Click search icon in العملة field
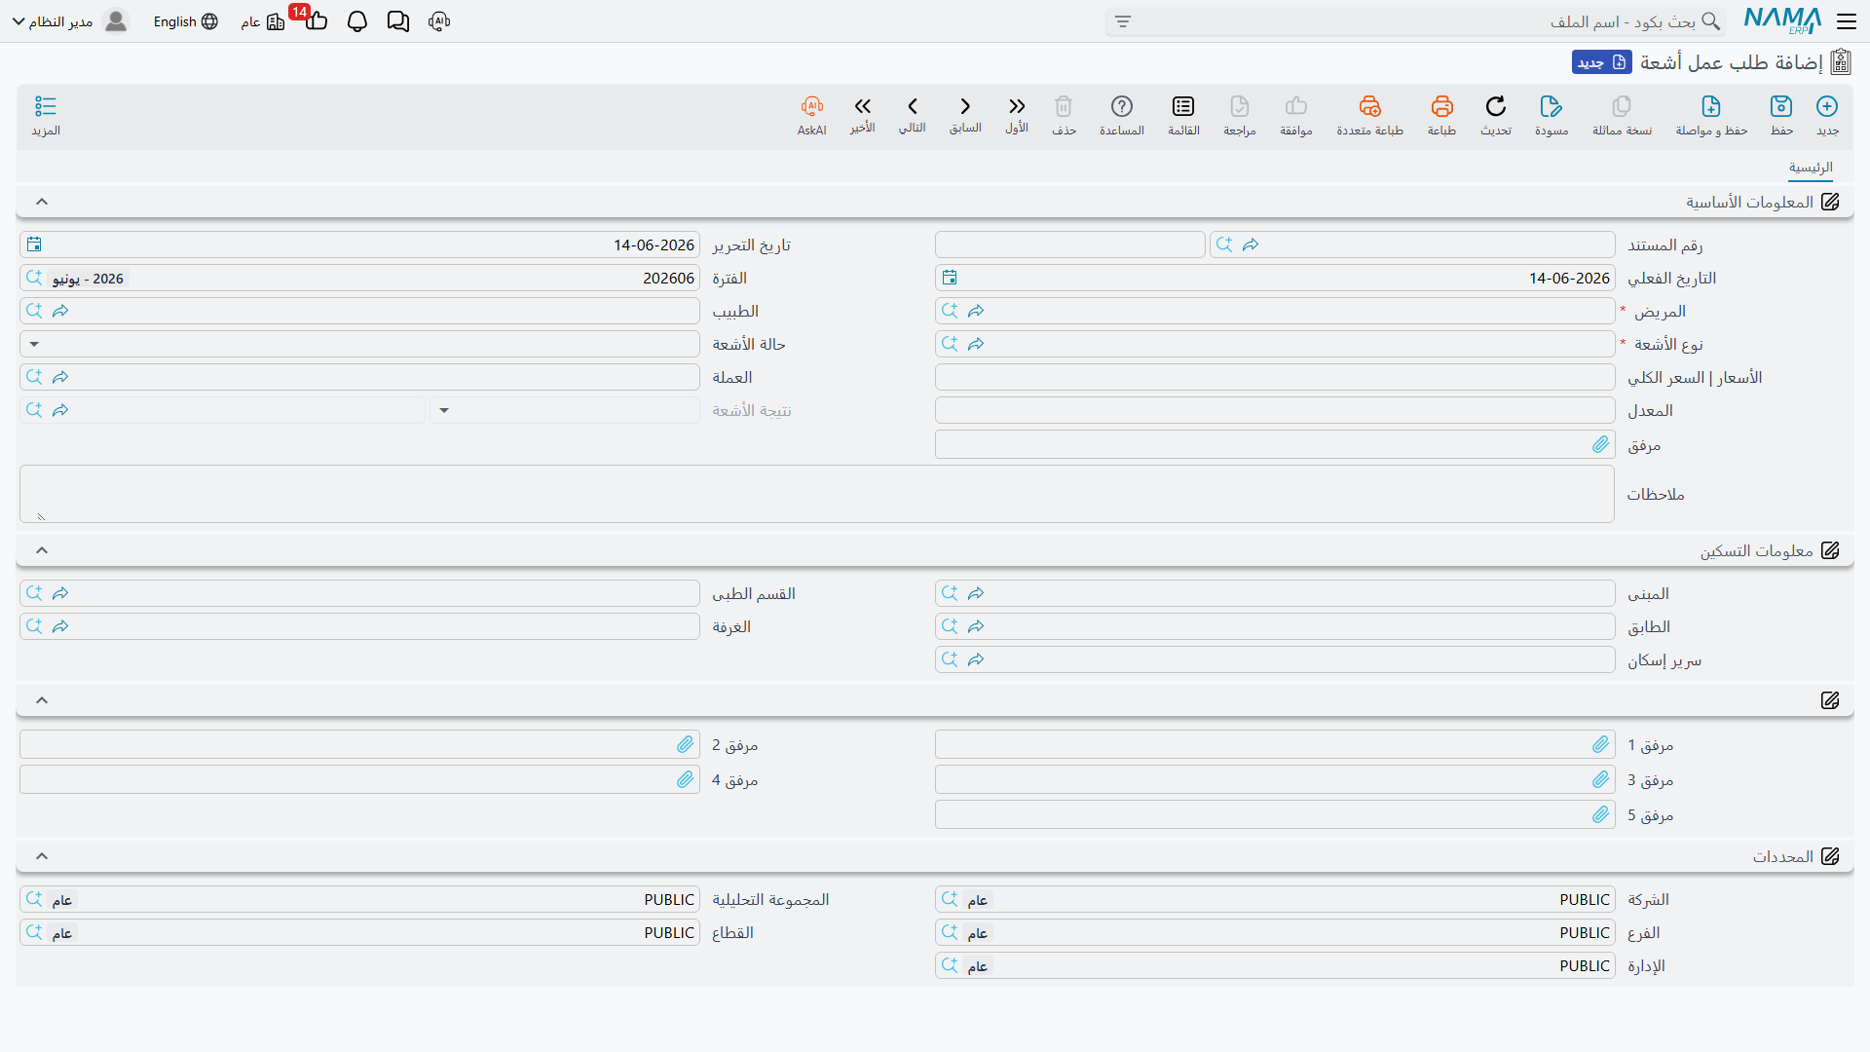This screenshot has width=1870, height=1052. 34,377
